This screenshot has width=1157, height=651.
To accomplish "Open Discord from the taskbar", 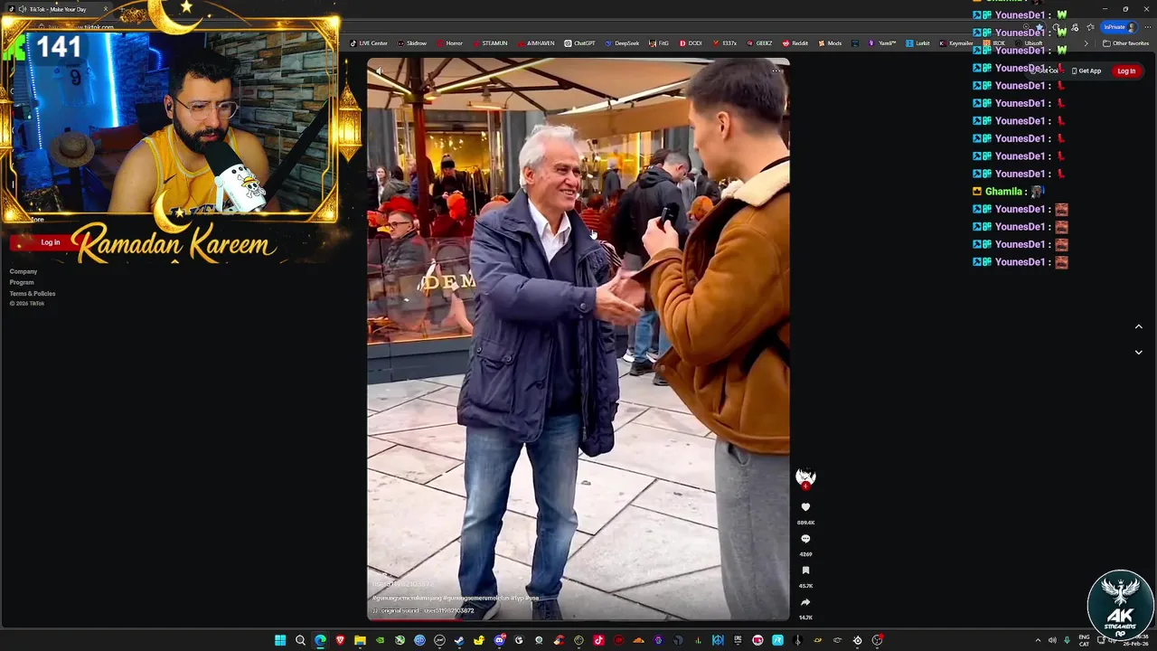I will (x=499, y=640).
